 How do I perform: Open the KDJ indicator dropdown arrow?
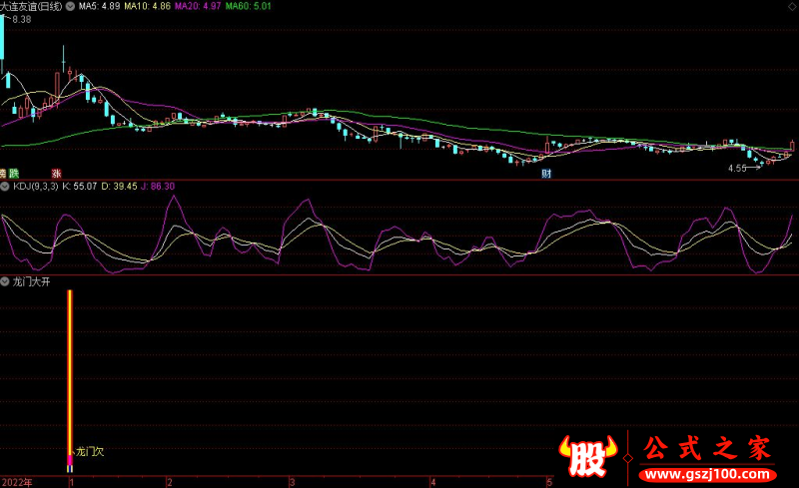[5, 186]
